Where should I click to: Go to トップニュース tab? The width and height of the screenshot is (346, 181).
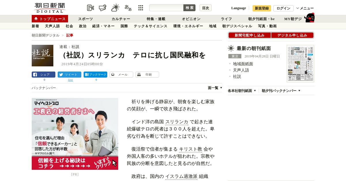[50, 19]
